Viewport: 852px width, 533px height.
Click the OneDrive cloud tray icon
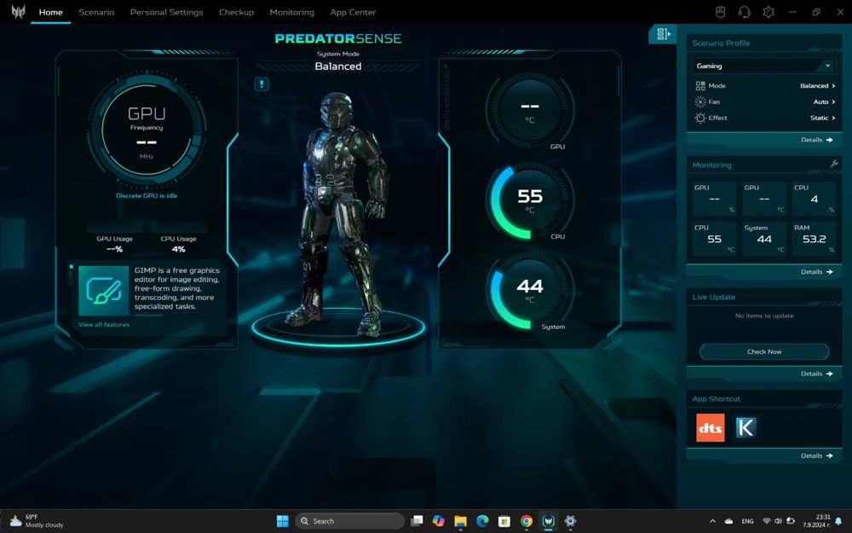729,521
